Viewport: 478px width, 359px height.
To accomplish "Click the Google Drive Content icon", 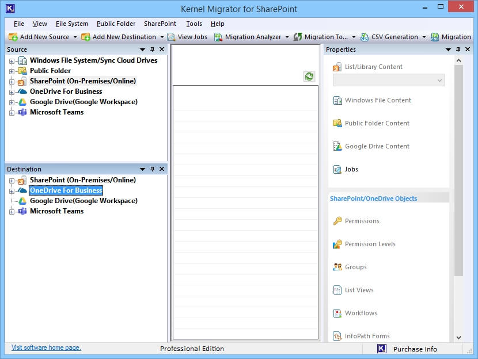I will 337,147.
